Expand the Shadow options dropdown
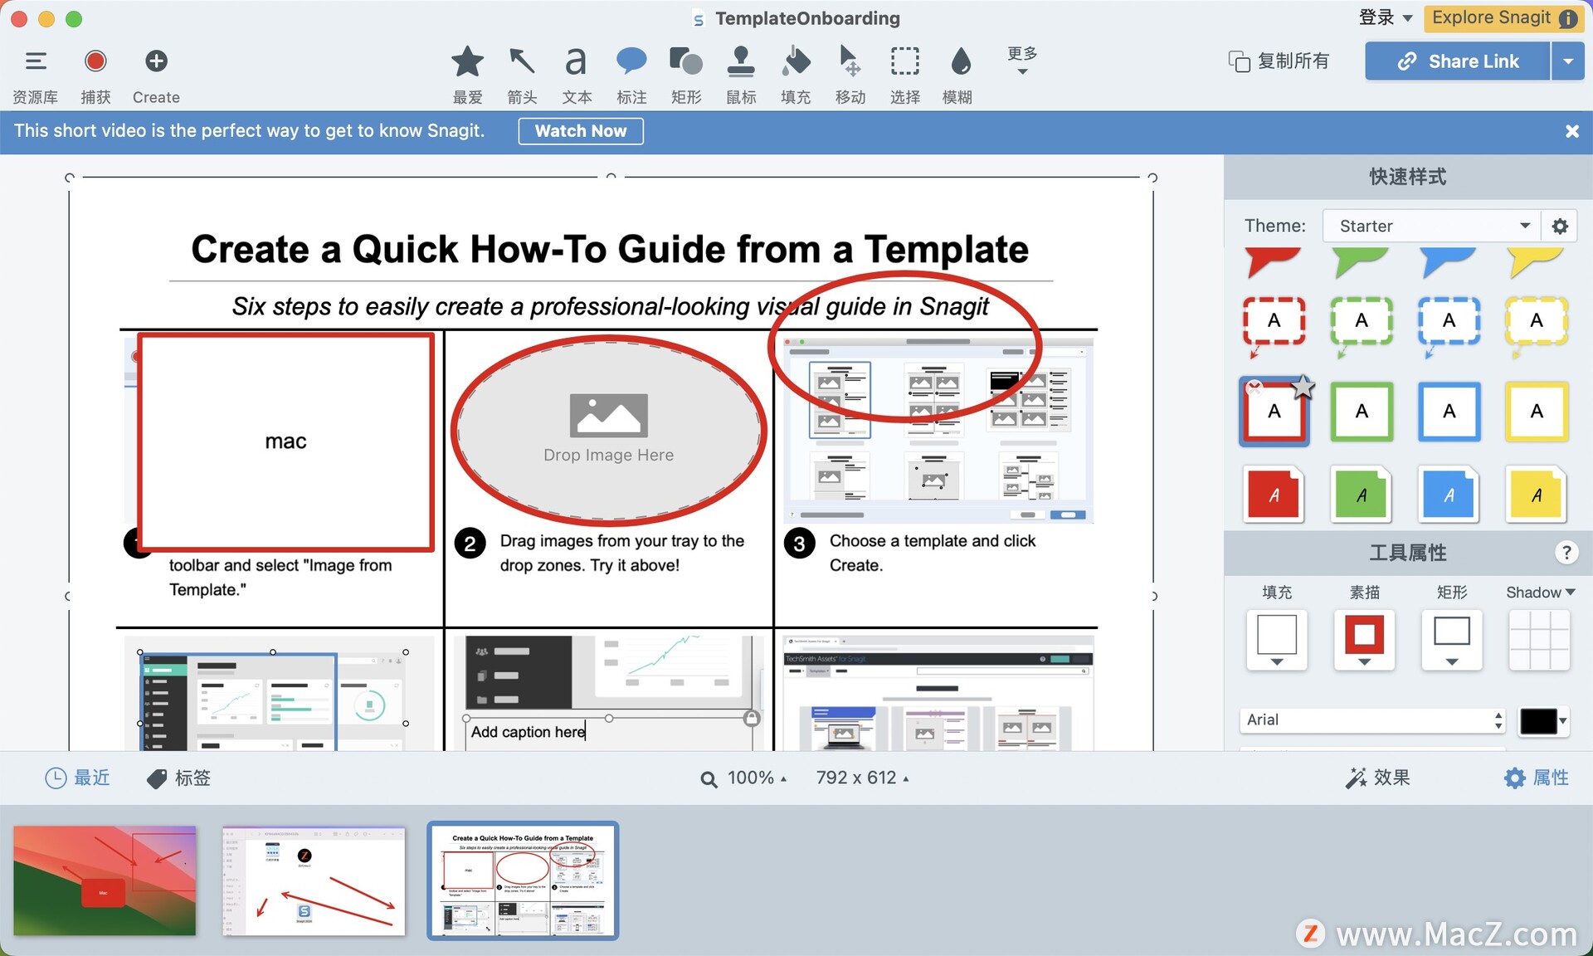Image resolution: width=1593 pixels, height=956 pixels. pos(1541,592)
